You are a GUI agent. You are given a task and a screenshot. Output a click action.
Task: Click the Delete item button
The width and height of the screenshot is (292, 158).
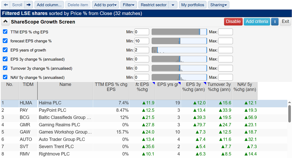[78, 5]
